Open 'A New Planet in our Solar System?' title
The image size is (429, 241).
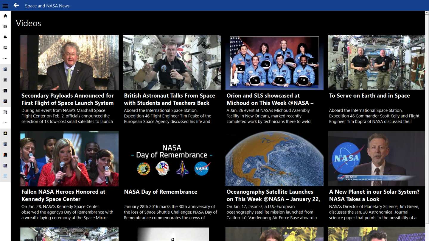(374, 195)
